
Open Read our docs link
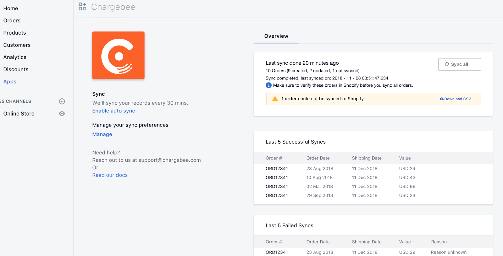(110, 175)
